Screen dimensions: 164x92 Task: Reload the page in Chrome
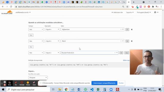[x=11, y=7]
